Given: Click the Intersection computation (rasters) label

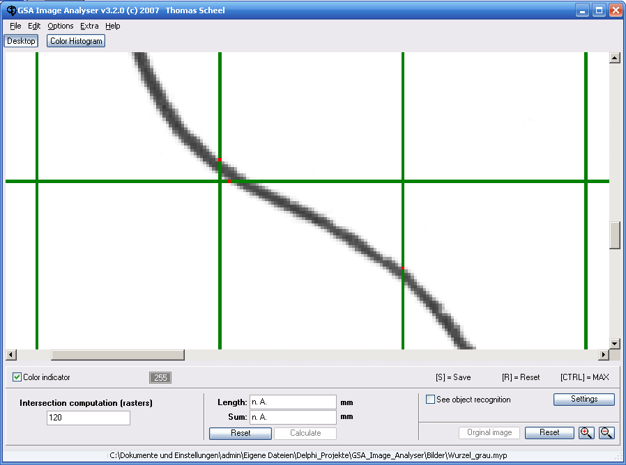Looking at the screenshot, I should click(86, 403).
